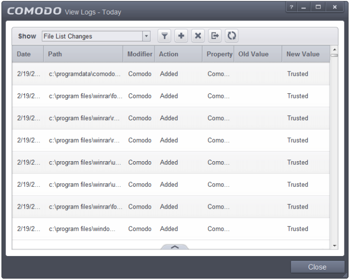Sort by Modifier column header
The height and width of the screenshot is (280, 349).
(x=139, y=54)
